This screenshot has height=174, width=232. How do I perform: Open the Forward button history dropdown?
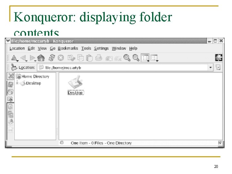click(x=35, y=61)
